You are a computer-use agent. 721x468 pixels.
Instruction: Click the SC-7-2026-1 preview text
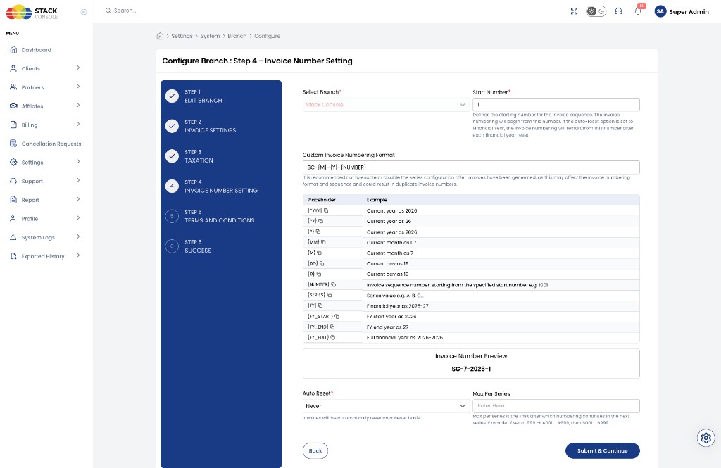pos(471,369)
